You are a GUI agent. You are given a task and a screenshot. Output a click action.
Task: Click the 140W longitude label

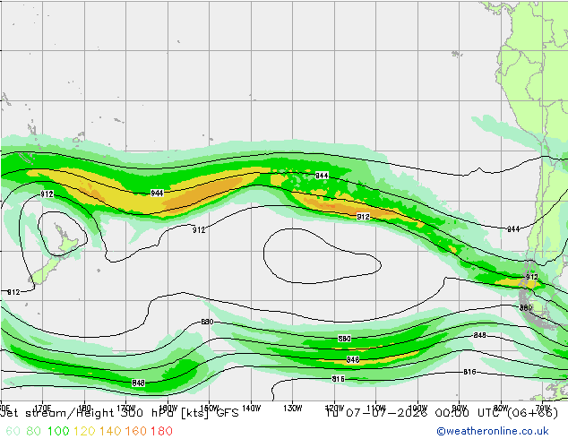tap(251, 409)
